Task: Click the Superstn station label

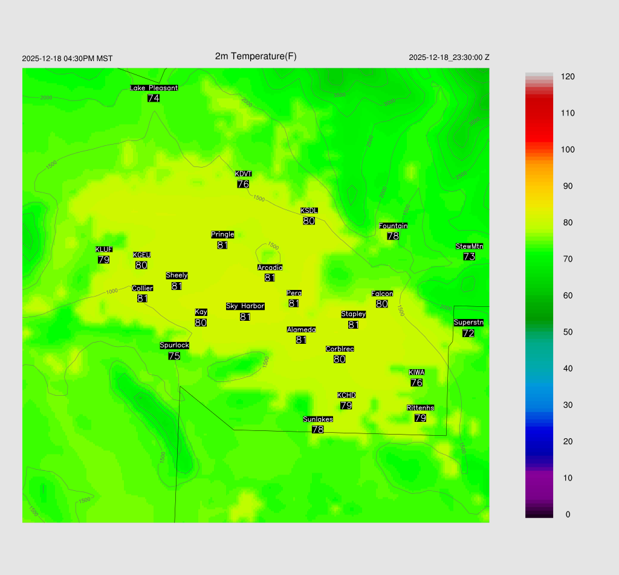Action: [468, 323]
